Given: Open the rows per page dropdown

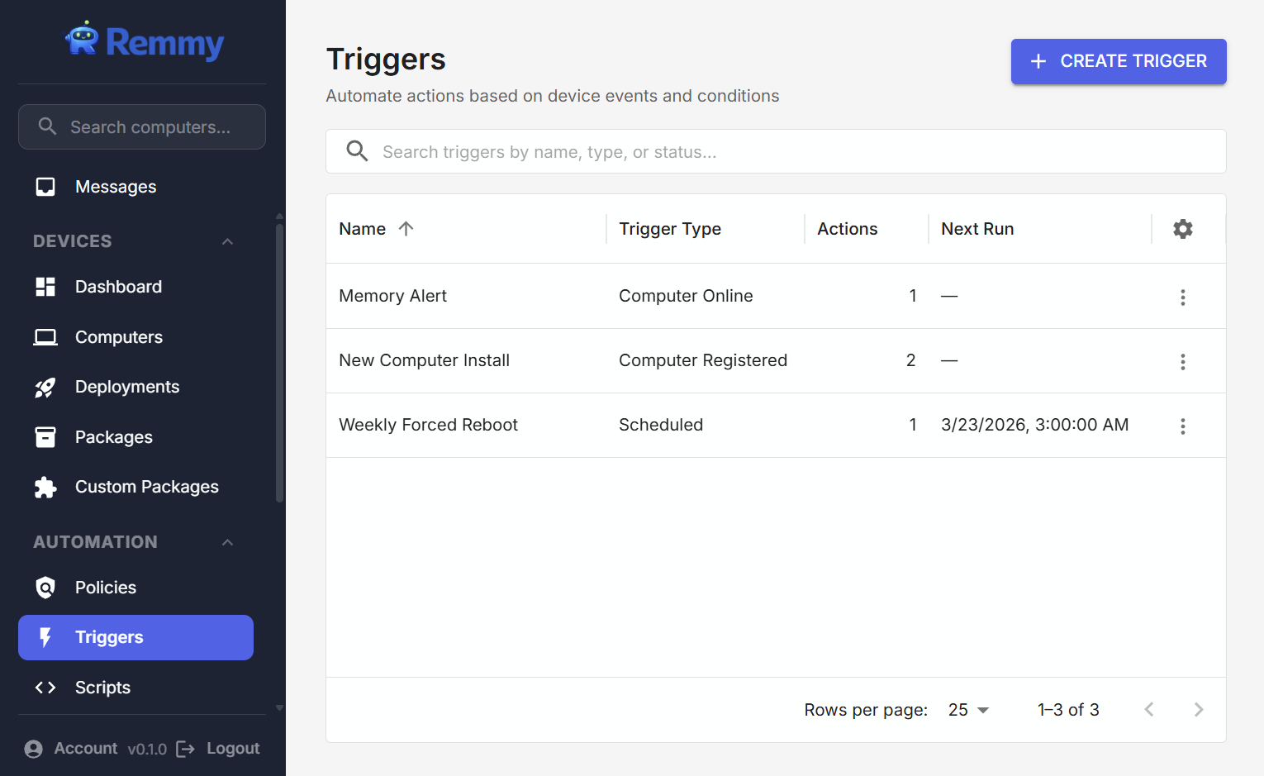Looking at the screenshot, I should pos(967,709).
